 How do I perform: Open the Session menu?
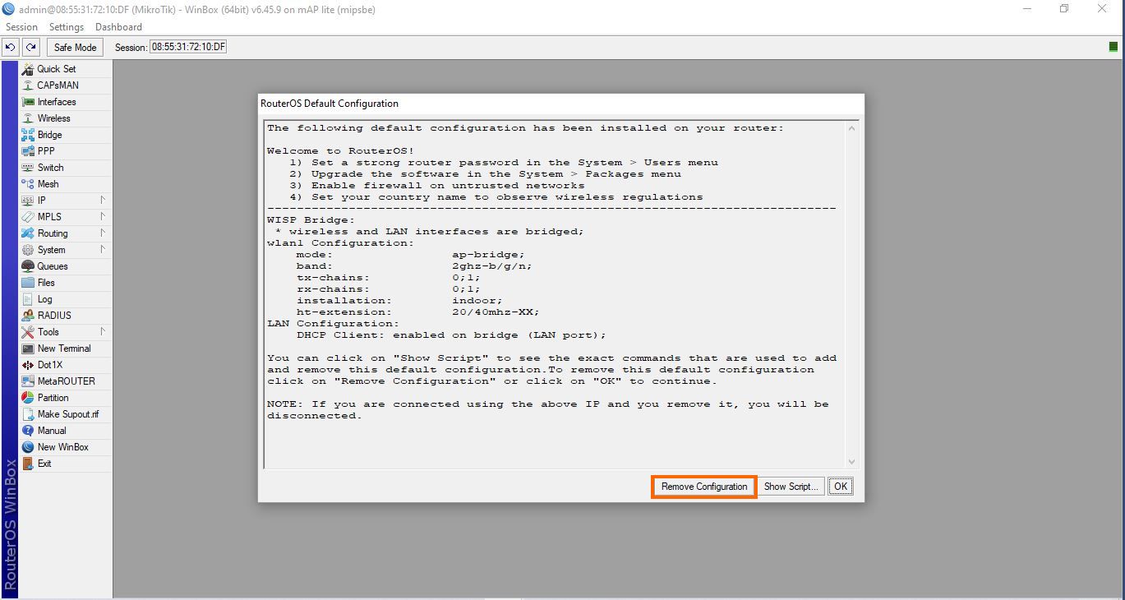[21, 27]
